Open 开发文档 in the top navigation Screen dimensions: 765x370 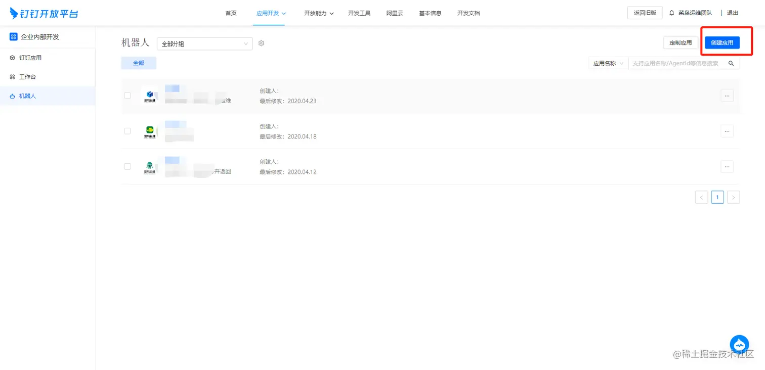(x=469, y=13)
